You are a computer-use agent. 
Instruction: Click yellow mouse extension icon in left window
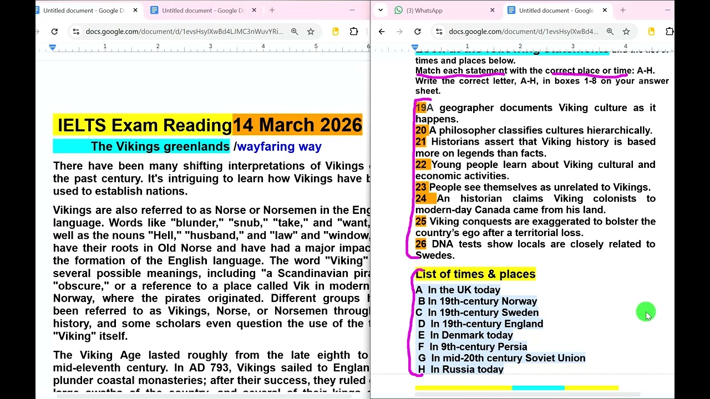pos(335,32)
